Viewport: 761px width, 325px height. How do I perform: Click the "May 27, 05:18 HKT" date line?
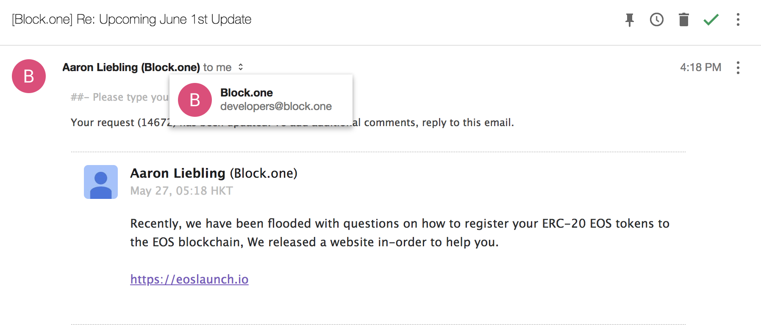click(x=181, y=191)
